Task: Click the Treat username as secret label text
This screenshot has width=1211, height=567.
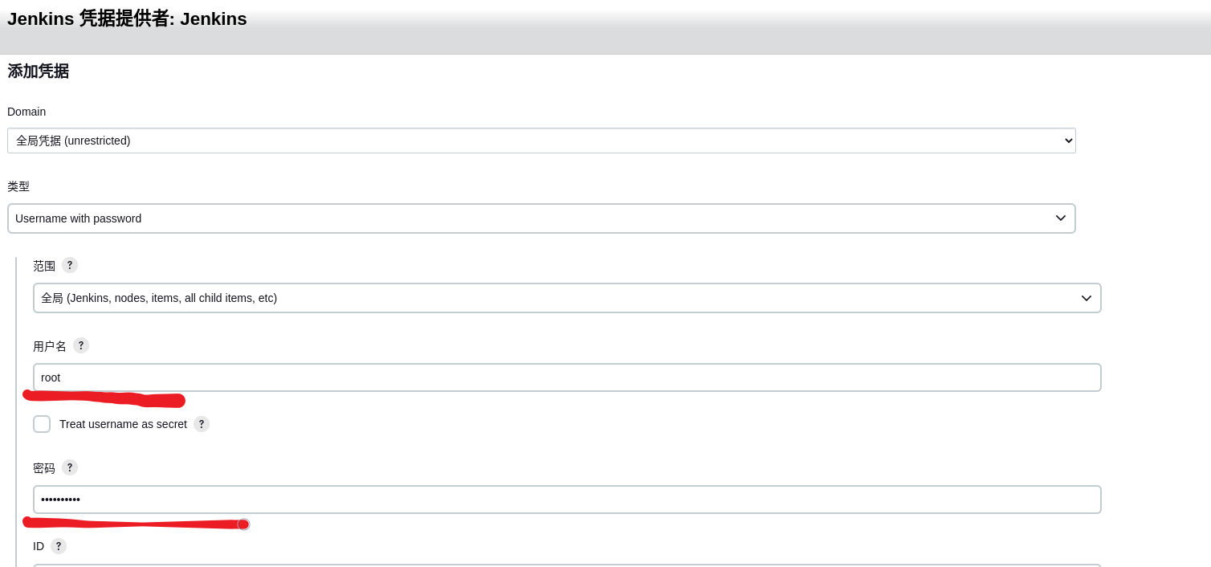Action: click(123, 424)
